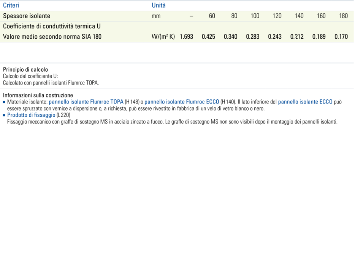Click the 1.693 U-value cell
355x254 pixels.
(186, 37)
